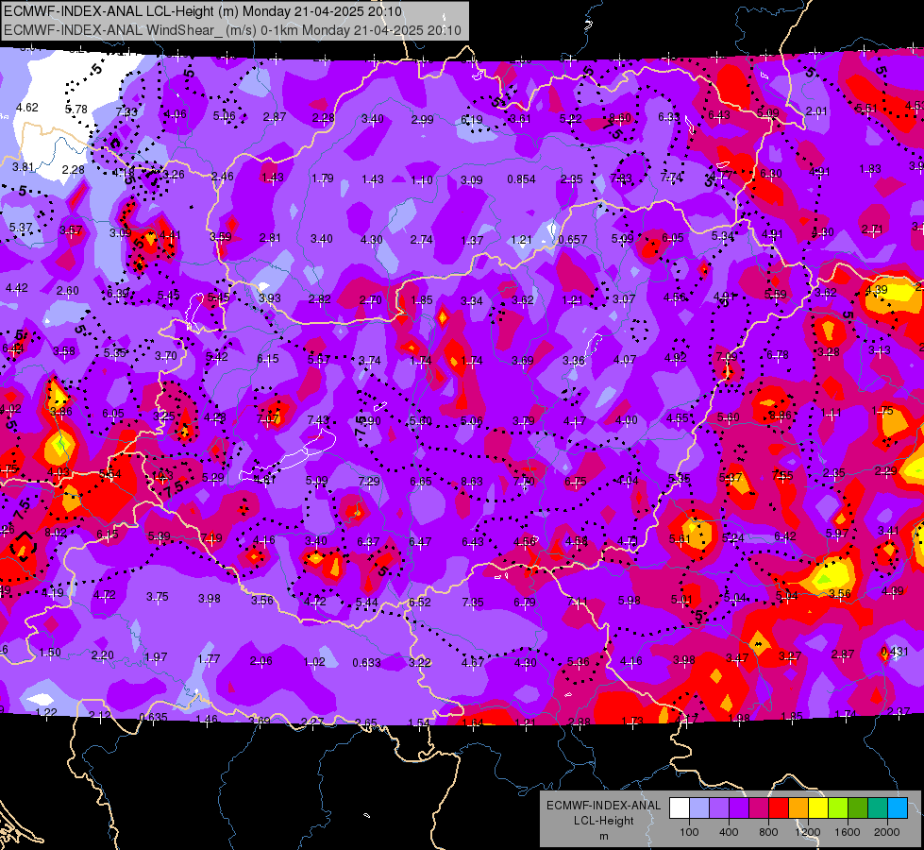Click the WindShear 0-1km header line
924x850 pixels.
click(x=232, y=30)
